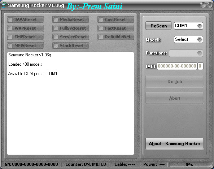Tick the CustReset checkbox
Image resolution: width=214 pixels, height=169 pixels.
pyautogui.click(x=101, y=19)
